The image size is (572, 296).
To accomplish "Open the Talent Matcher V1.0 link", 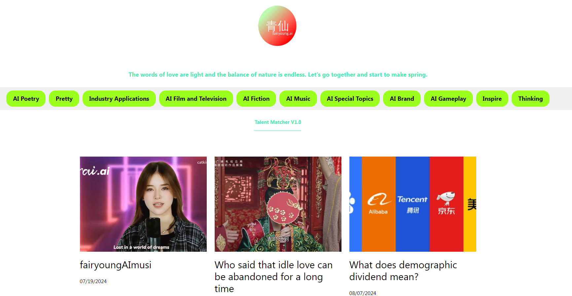I will [x=278, y=122].
